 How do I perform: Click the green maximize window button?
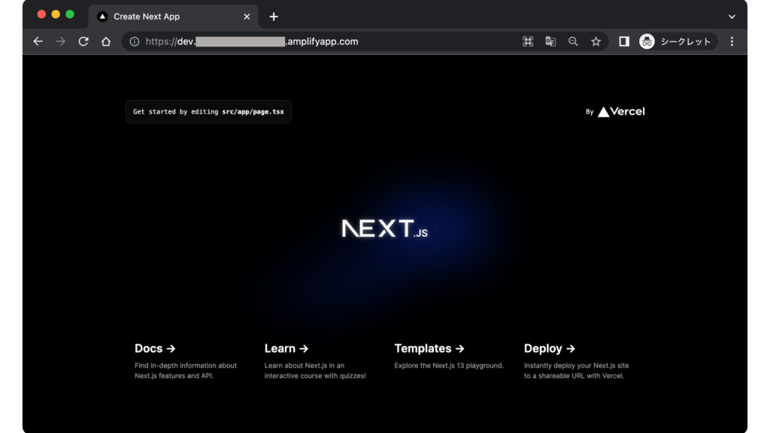(70, 14)
